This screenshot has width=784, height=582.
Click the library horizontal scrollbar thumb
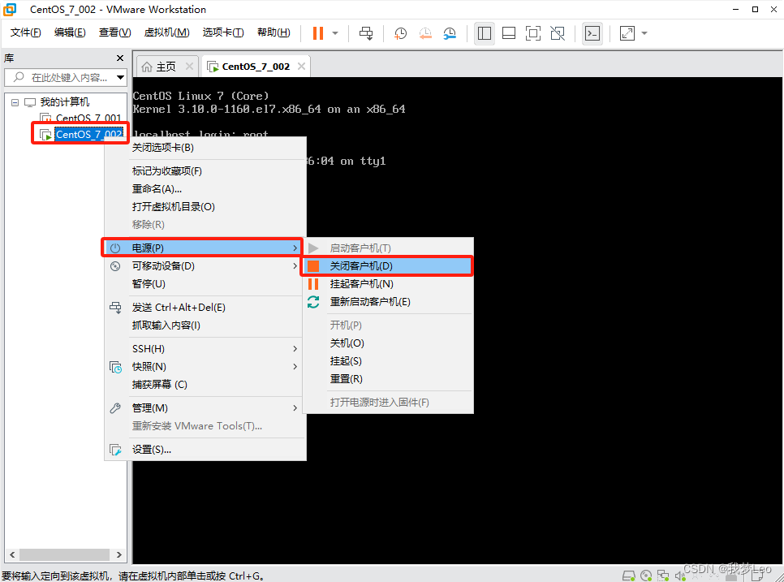click(64, 554)
